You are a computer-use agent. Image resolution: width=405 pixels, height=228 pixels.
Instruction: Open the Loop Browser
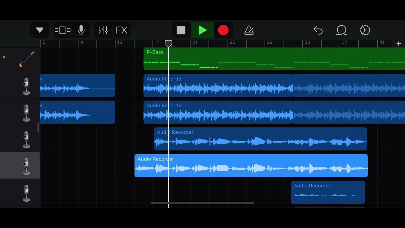(341, 30)
